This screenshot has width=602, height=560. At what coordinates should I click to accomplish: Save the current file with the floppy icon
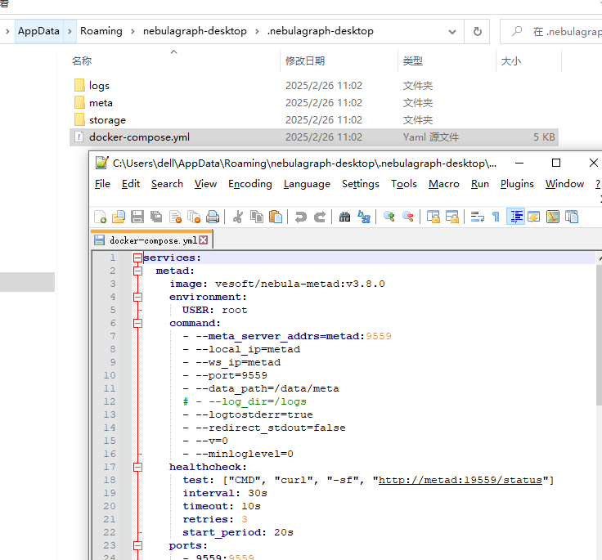pyautogui.click(x=137, y=217)
